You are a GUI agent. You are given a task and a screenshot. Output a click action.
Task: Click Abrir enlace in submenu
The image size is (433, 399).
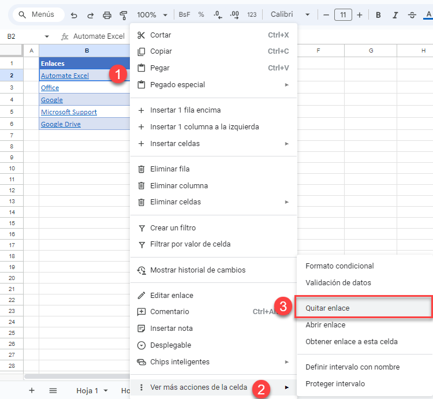pyautogui.click(x=365, y=325)
